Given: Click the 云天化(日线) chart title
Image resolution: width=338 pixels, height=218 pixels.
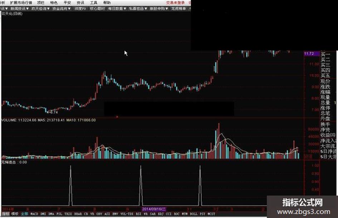Looking at the screenshot, I should [12, 14].
